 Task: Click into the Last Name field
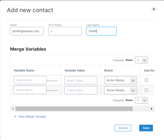click(101, 31)
